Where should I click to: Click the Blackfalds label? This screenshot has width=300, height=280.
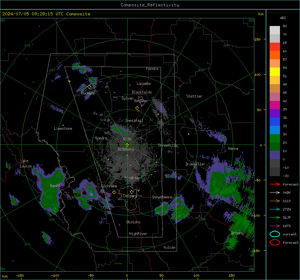click(142, 92)
